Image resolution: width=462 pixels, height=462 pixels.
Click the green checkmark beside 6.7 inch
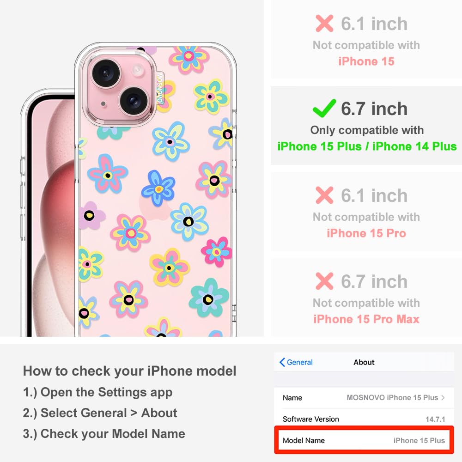coord(324,108)
